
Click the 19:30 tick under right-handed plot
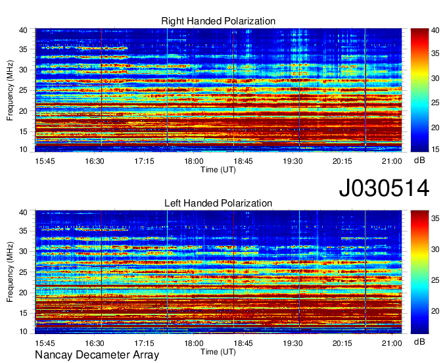pyautogui.click(x=293, y=161)
